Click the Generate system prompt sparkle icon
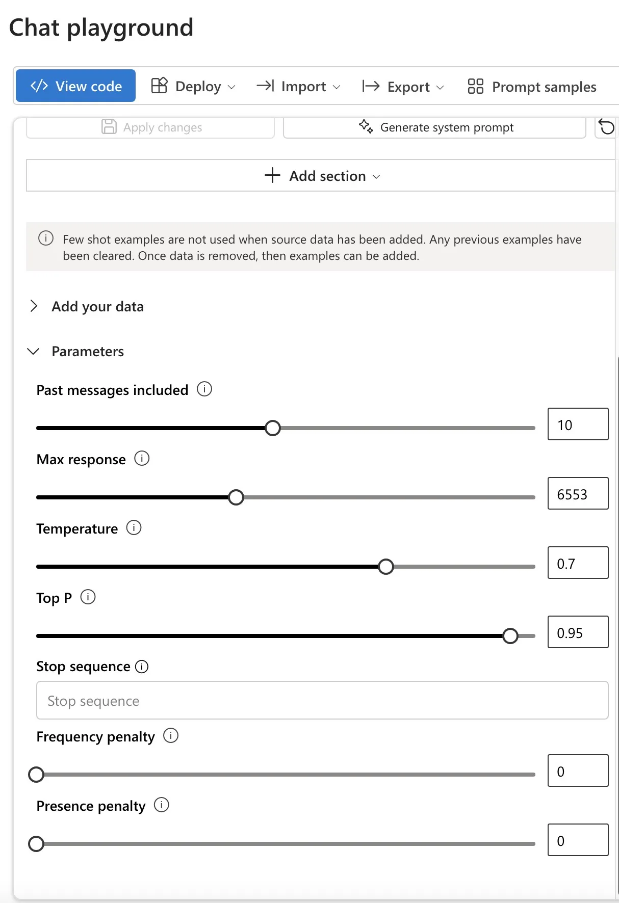619x903 pixels. coord(366,127)
